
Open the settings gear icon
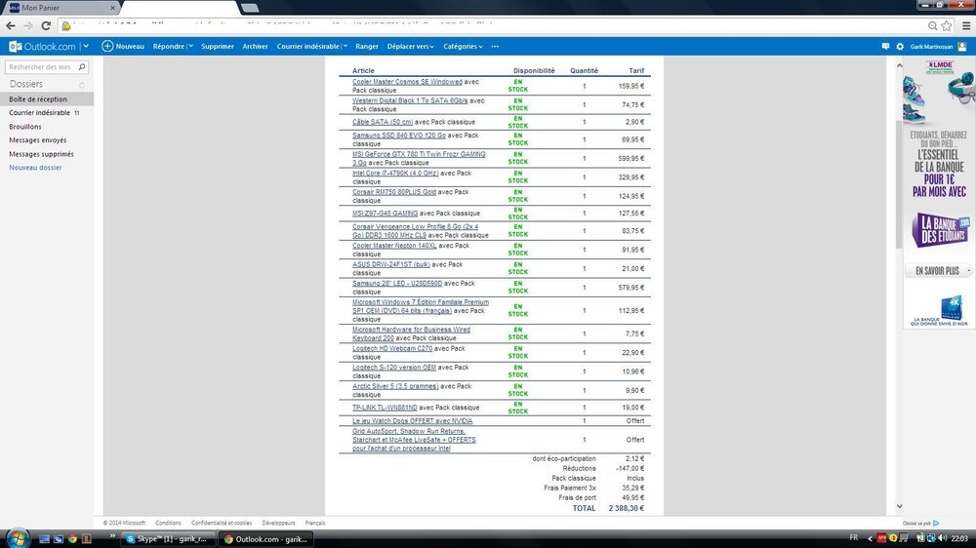900,46
